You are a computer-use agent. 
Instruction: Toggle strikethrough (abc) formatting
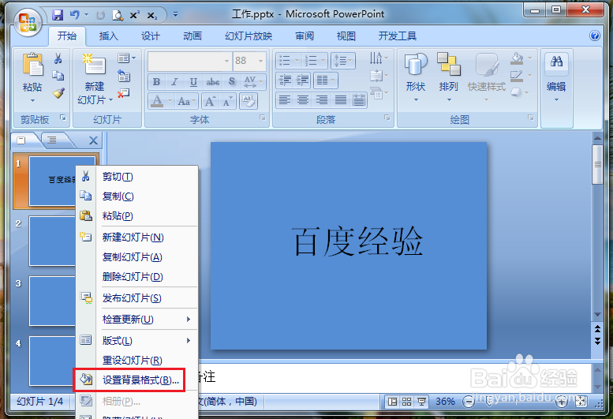coord(213,82)
